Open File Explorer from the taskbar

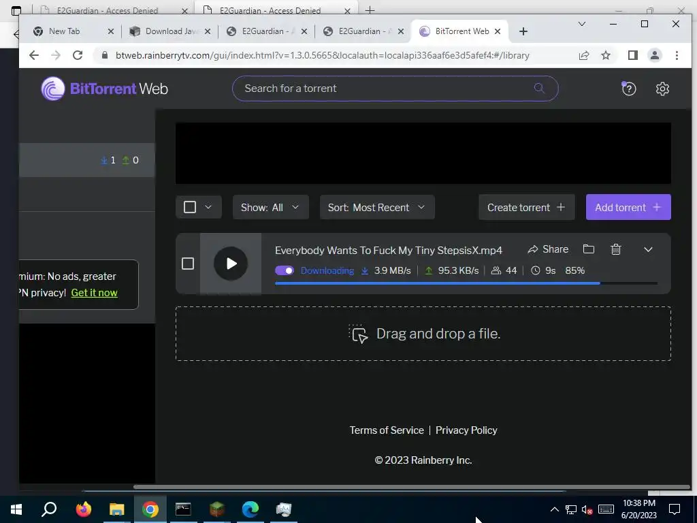click(x=117, y=509)
